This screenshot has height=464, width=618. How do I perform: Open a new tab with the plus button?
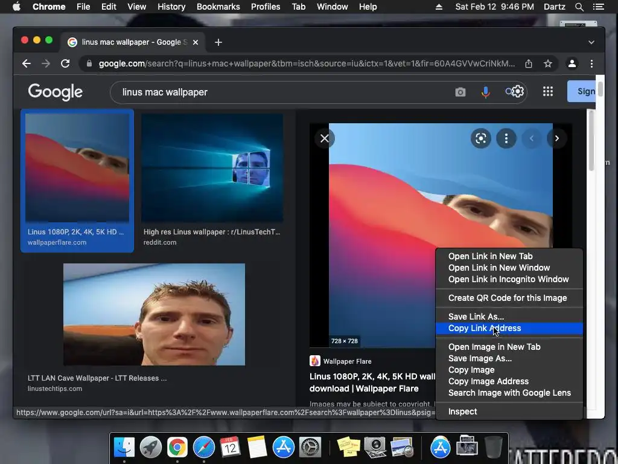(x=218, y=42)
